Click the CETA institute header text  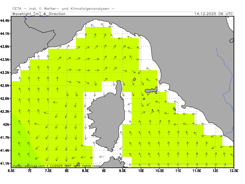click(x=63, y=9)
